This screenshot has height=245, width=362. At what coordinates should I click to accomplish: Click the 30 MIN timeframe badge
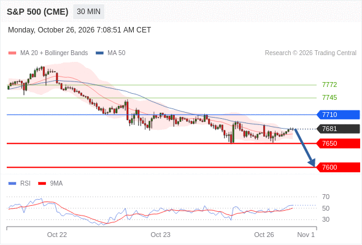click(x=88, y=12)
